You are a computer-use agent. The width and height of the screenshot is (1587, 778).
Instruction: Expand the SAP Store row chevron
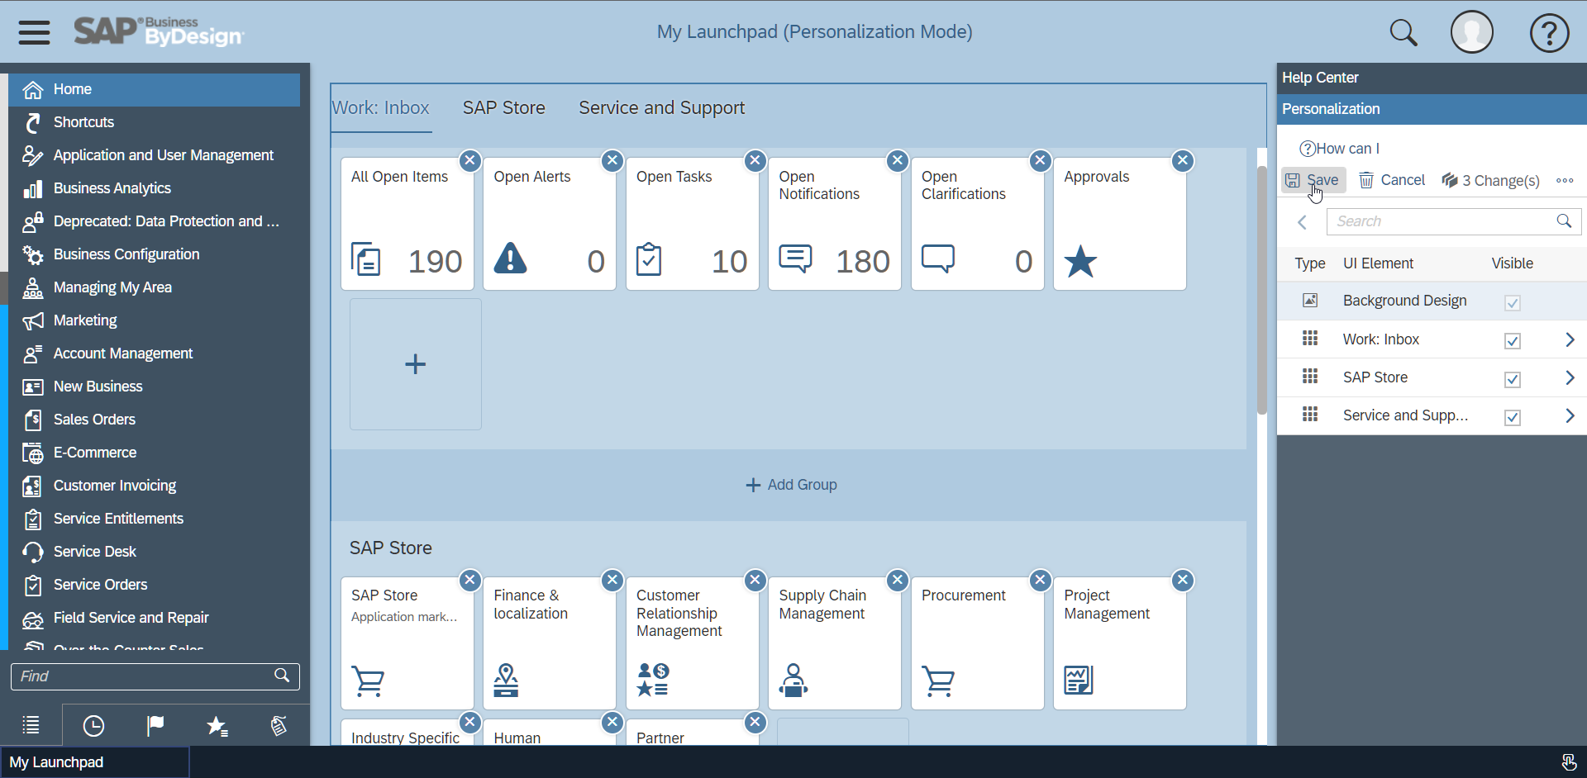click(1569, 377)
